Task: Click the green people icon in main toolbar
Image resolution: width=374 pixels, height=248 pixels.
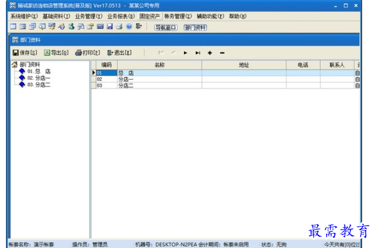Action: [71, 26]
